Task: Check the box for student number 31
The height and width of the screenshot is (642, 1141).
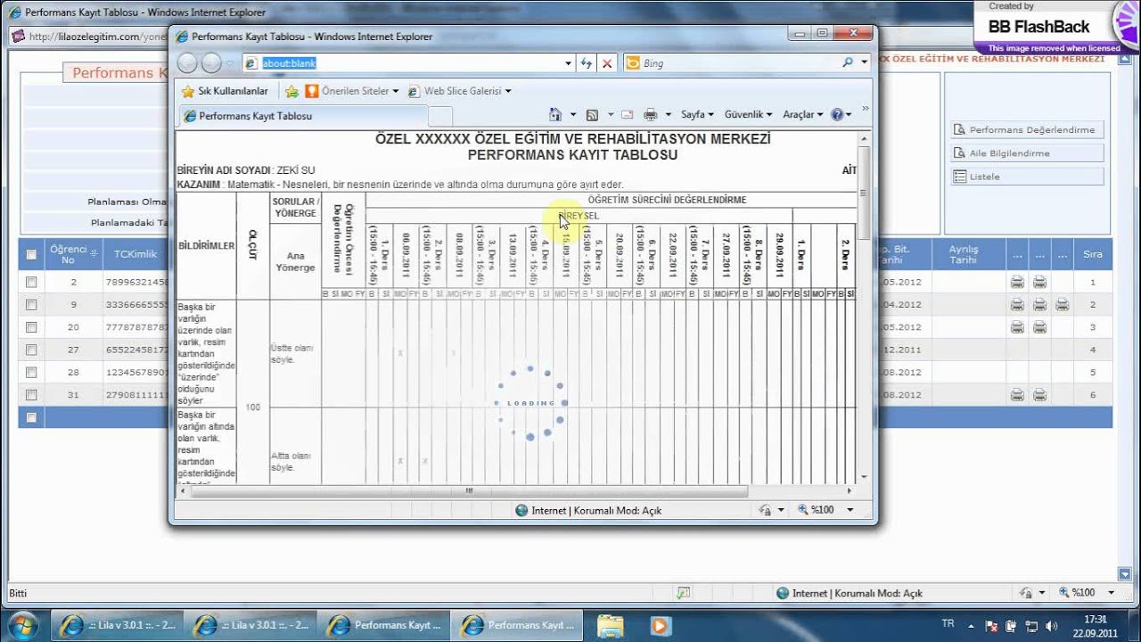Action: 31,394
